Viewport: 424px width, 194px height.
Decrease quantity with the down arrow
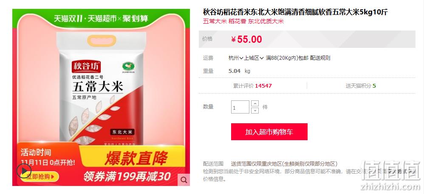pyautogui.click(x=255, y=110)
